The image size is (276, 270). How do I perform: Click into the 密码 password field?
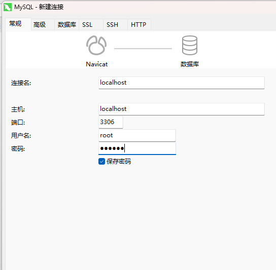(137, 149)
